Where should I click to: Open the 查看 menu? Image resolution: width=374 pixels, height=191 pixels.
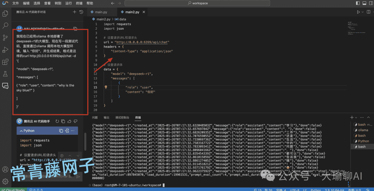click(x=47, y=3)
